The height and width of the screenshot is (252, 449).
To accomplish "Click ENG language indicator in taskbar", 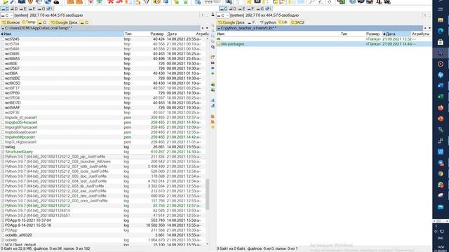I will coord(441,238).
